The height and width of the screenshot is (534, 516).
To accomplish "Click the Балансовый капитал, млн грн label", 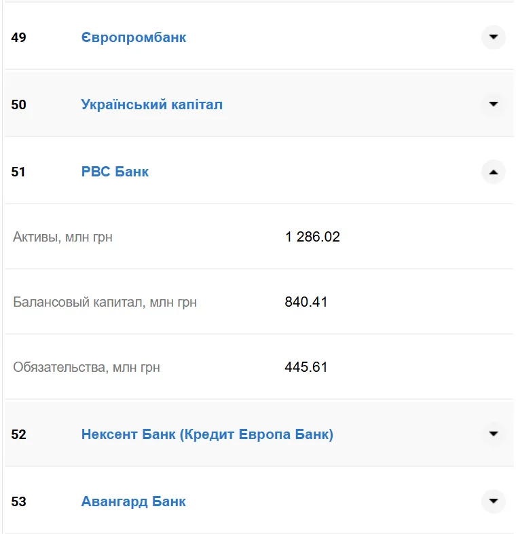I will (x=105, y=302).
